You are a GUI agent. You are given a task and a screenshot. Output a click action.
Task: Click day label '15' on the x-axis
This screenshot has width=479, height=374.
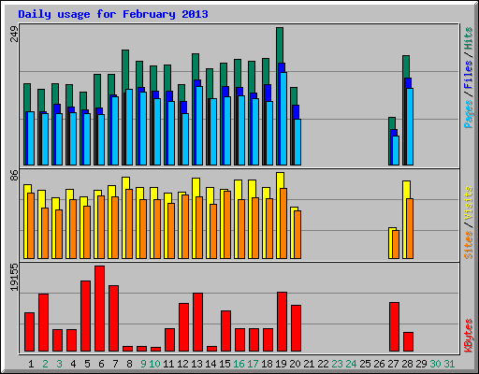click(225, 364)
